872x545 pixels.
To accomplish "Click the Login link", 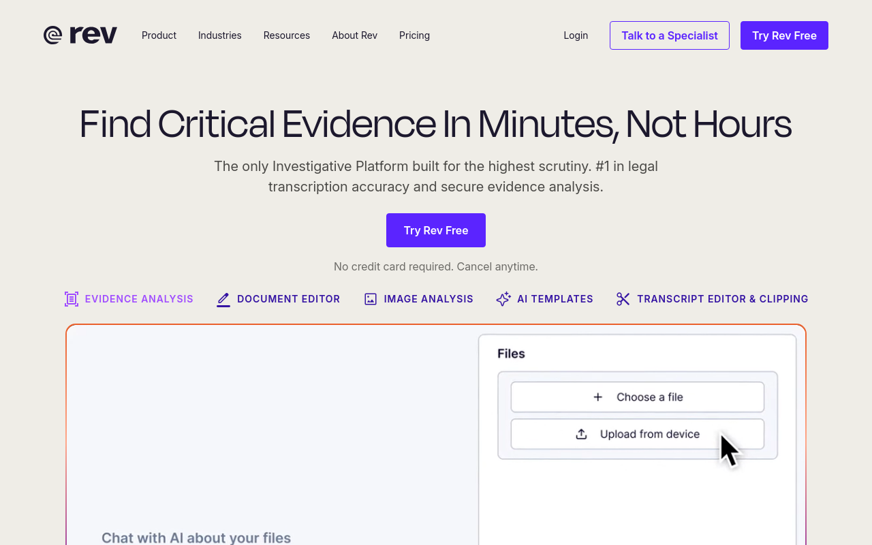I will click(x=576, y=35).
